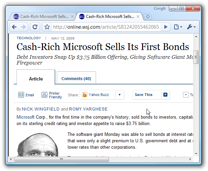Bookmark this page with the star icon
The width and height of the screenshot is (208, 171).
[47, 27]
